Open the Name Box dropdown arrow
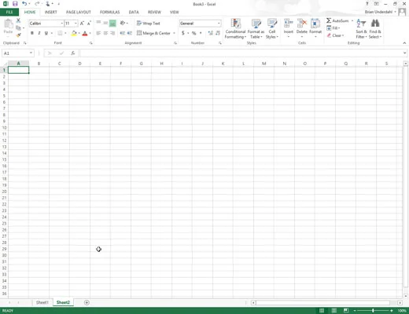Image resolution: width=409 pixels, height=314 pixels. point(31,53)
